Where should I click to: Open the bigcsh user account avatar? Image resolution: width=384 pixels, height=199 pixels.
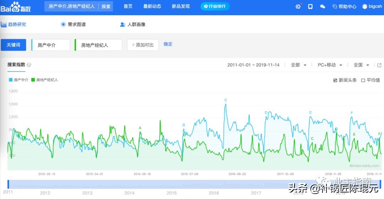tap(365, 7)
